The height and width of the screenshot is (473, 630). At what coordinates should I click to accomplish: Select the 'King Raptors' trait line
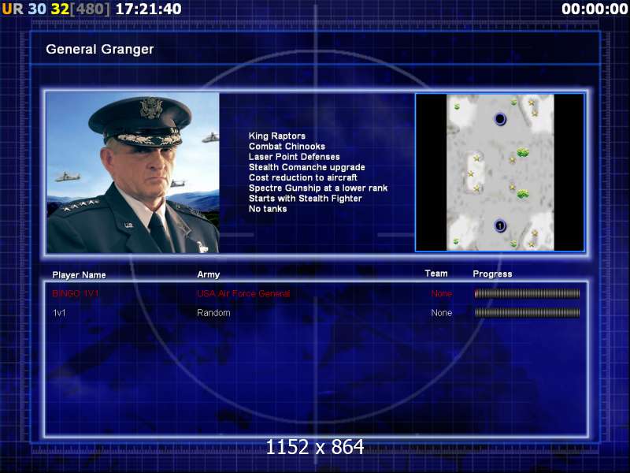277,136
